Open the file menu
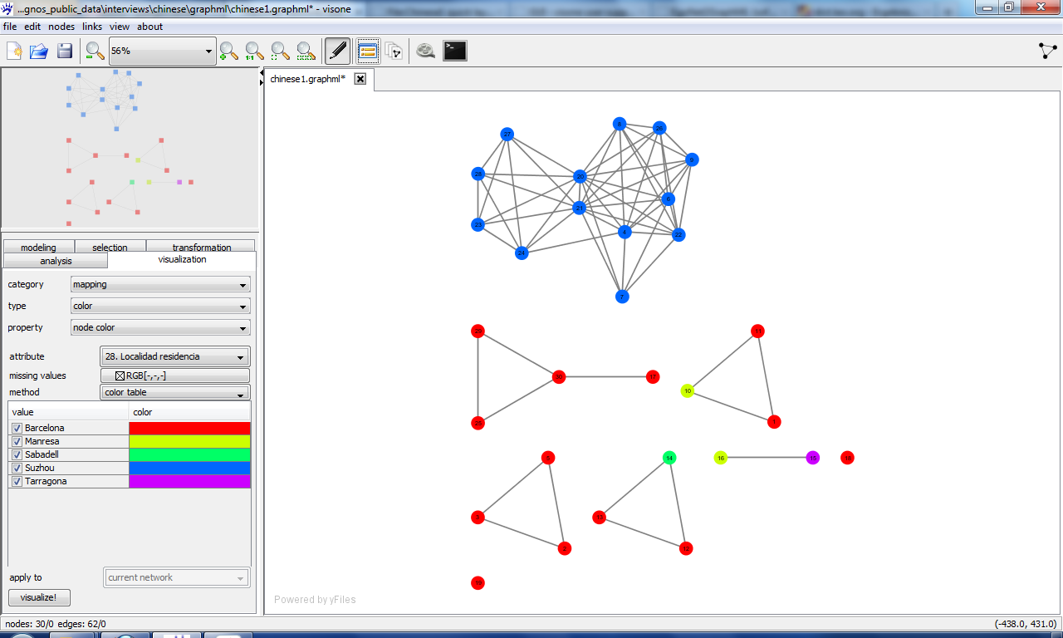Viewport: 1063px width, 638px height. coord(10,27)
